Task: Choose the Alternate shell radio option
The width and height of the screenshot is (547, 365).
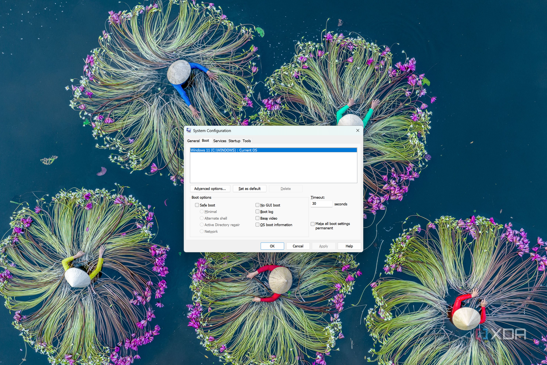Action: point(202,218)
